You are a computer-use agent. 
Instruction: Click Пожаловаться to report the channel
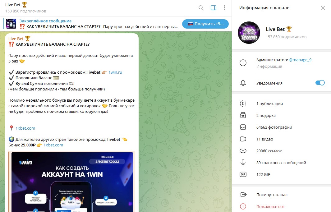click(x=270, y=206)
